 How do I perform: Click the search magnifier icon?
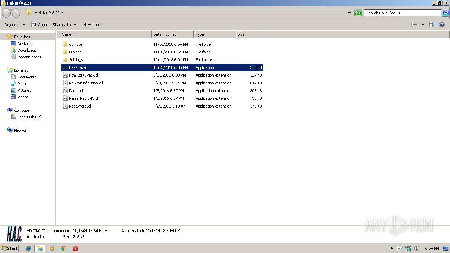[445, 13]
